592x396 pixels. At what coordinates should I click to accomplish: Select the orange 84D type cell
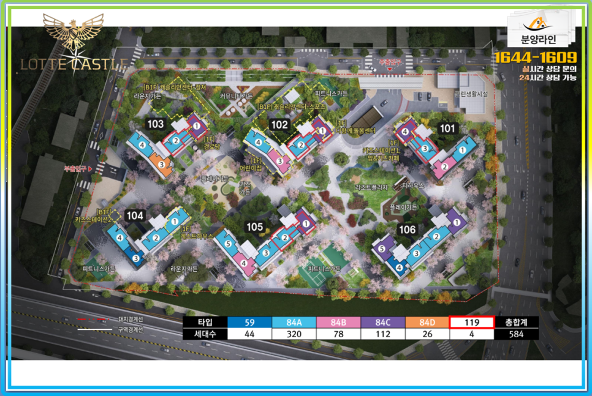(x=427, y=323)
